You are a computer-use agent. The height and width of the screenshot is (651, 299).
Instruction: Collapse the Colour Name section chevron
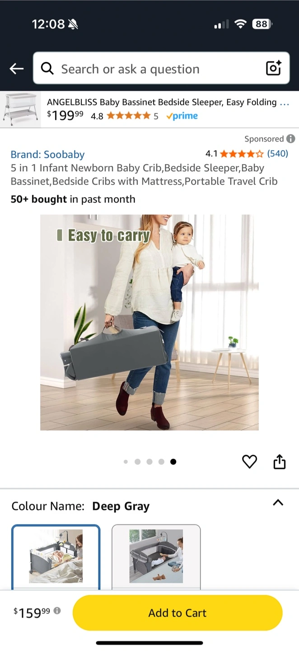click(x=278, y=503)
